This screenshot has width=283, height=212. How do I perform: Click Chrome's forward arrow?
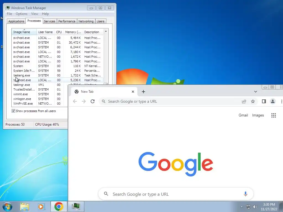[x=84, y=101]
